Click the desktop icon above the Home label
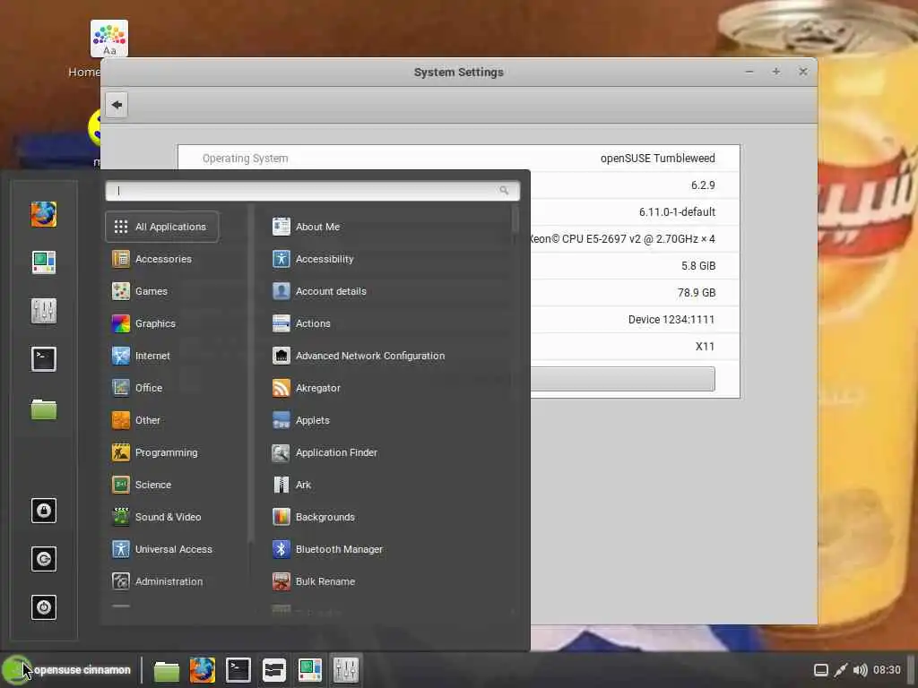 click(109, 39)
